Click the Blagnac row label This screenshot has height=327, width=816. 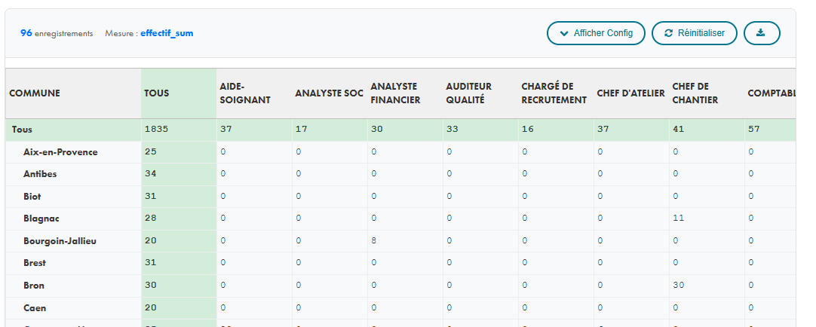point(42,219)
